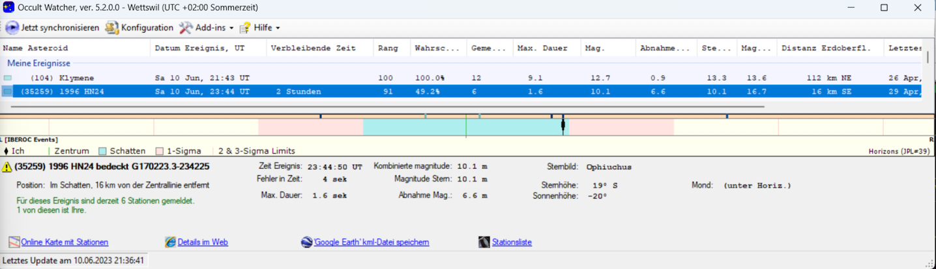
Task: Click the Details im Web browser icon
Action: tap(171, 242)
